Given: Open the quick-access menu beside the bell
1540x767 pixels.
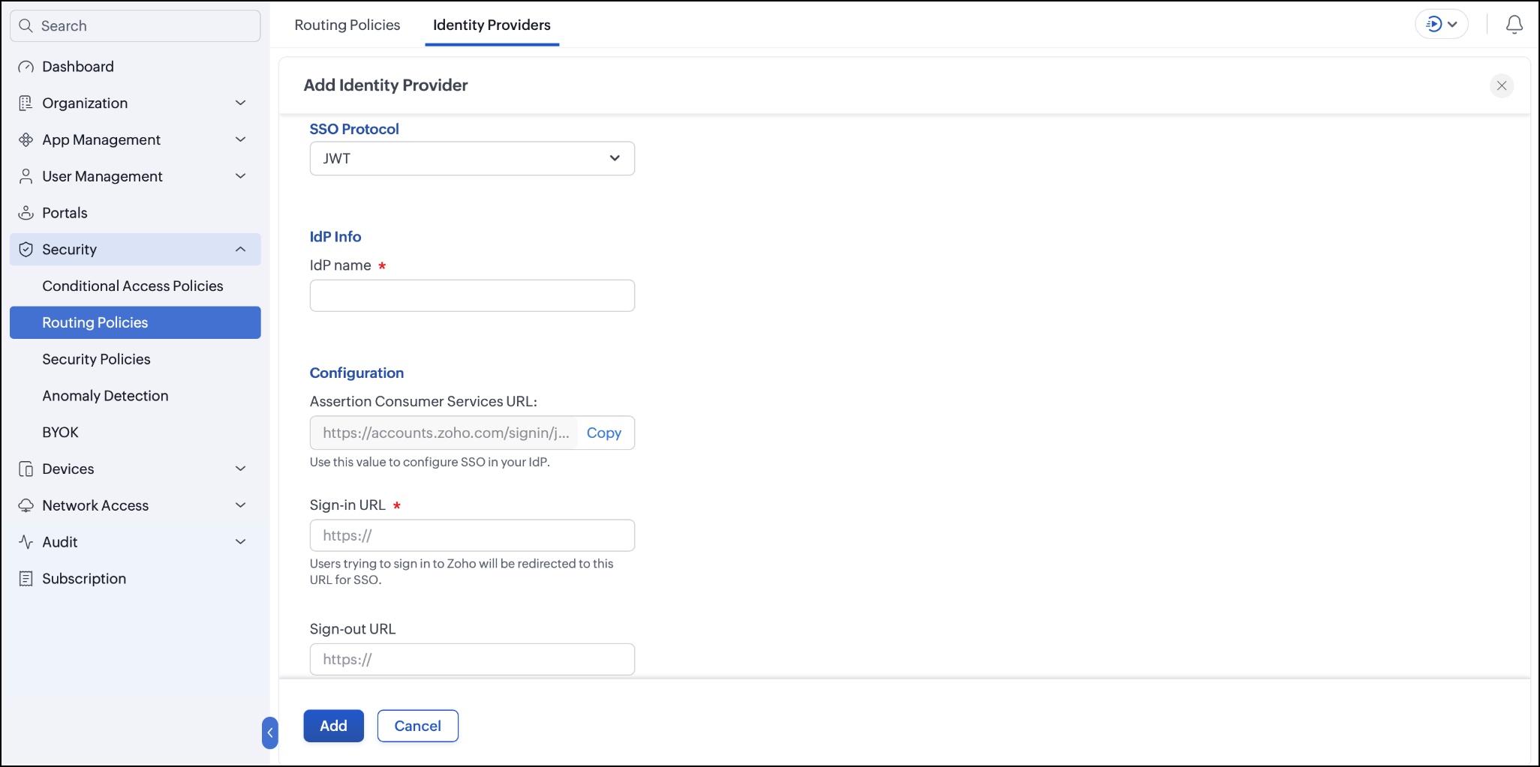Looking at the screenshot, I should point(1442,25).
